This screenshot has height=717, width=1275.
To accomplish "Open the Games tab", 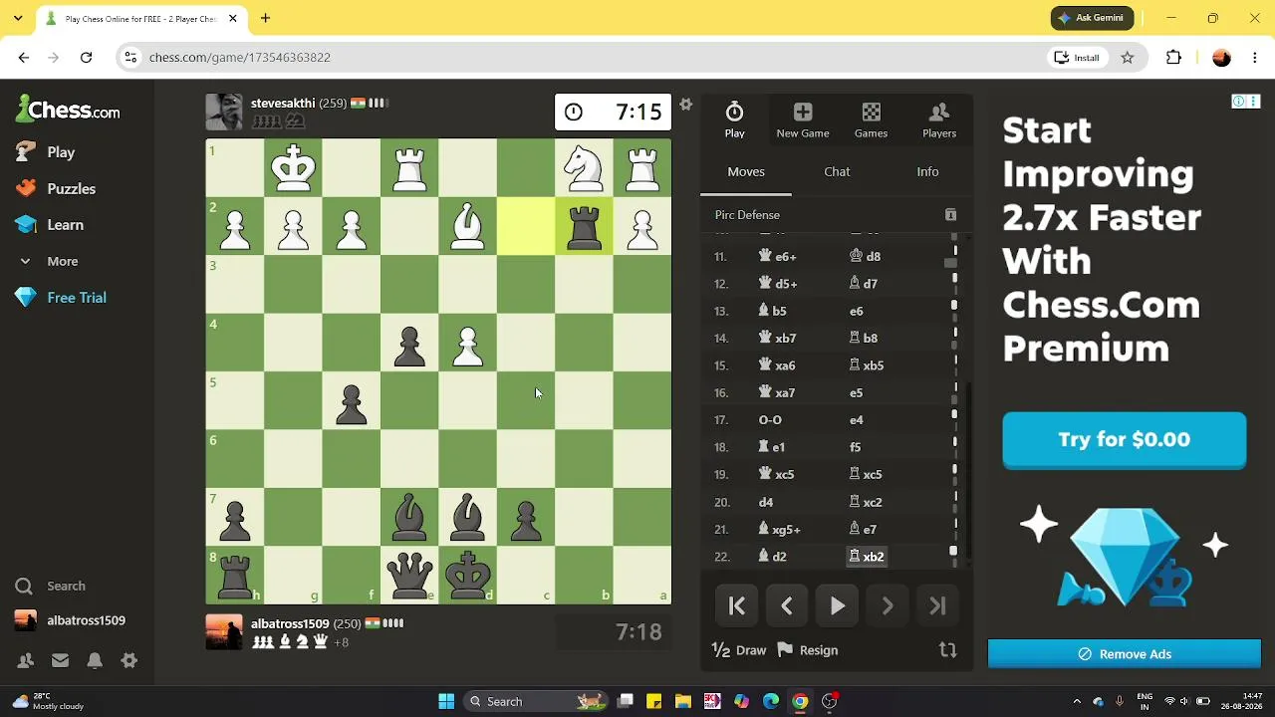I will pyautogui.click(x=871, y=119).
